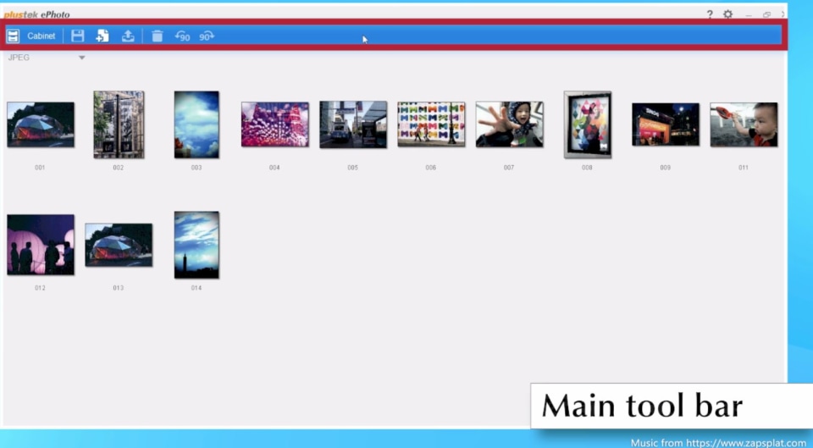This screenshot has height=448, width=813.
Task: Select thumbnail 006 with colorful bow ties
Action: (431, 124)
